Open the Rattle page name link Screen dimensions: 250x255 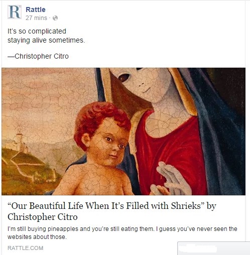pos(36,10)
